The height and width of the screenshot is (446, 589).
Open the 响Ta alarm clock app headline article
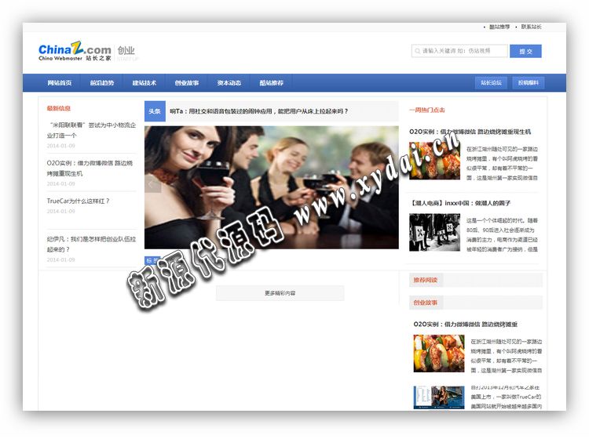259,111
